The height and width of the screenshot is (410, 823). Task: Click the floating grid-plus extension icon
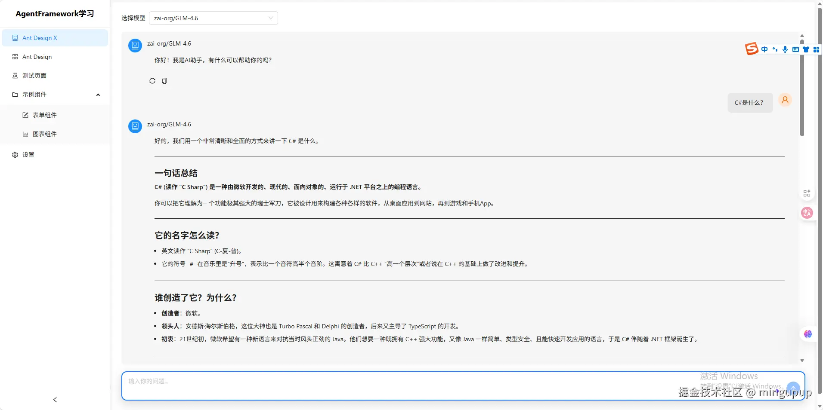point(807,193)
